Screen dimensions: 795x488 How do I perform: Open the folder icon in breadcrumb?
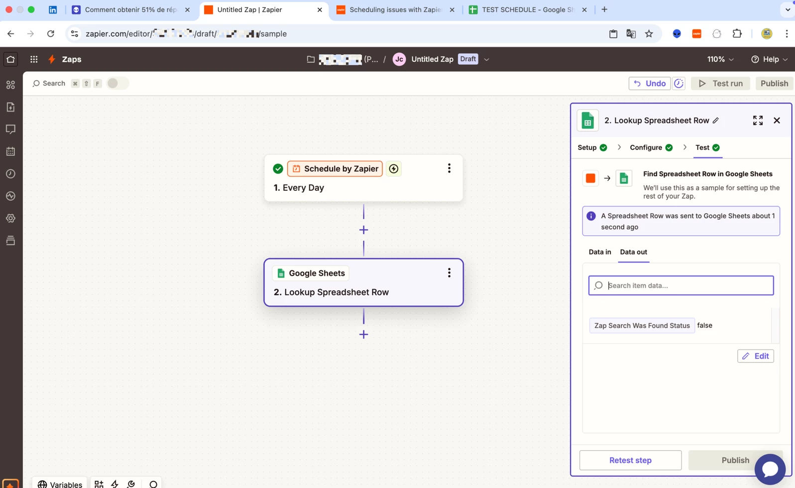[x=311, y=59]
